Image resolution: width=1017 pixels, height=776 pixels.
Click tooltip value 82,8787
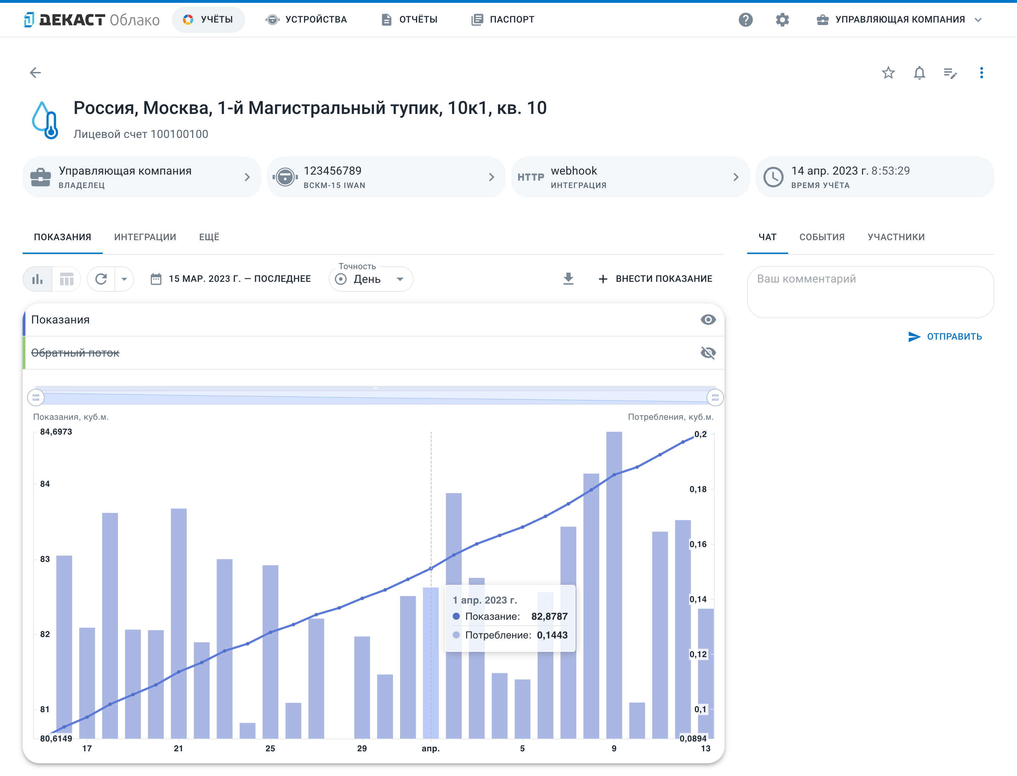549,616
